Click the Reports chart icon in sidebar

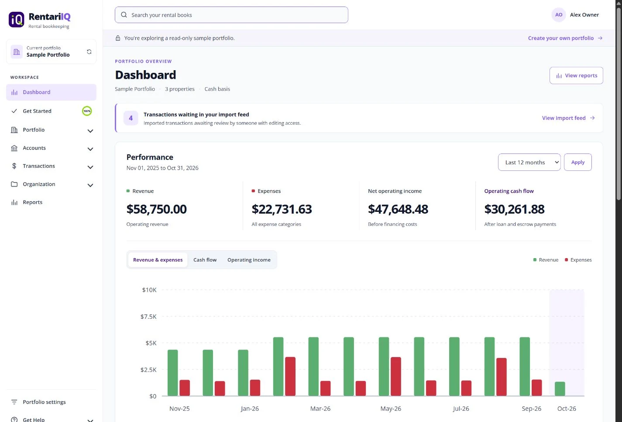[x=14, y=202]
